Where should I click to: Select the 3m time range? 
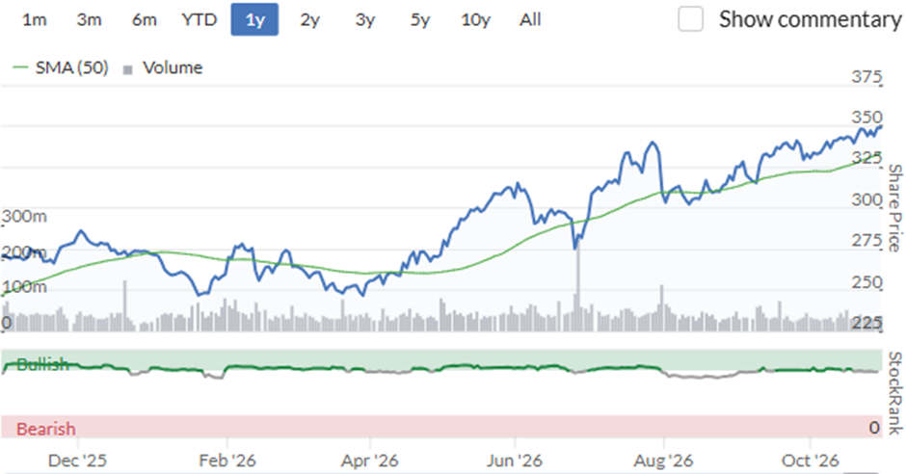(x=89, y=19)
